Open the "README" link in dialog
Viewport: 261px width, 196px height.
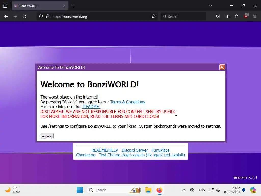pyautogui.click(x=91, y=107)
